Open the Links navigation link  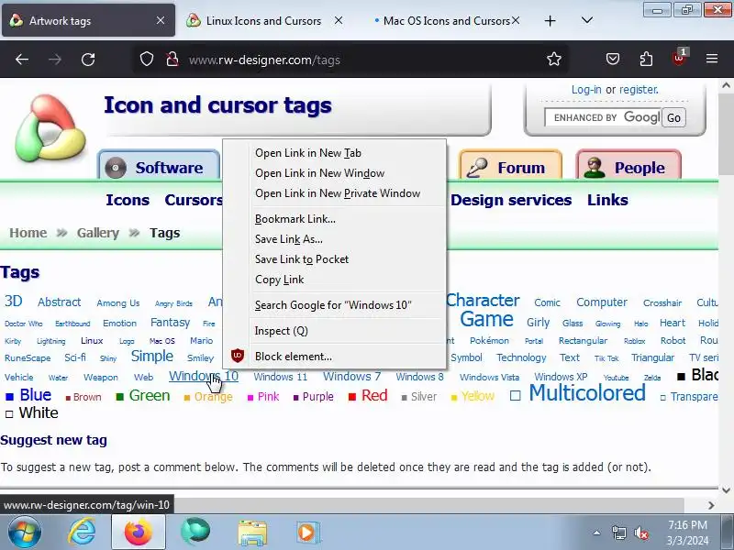tap(607, 200)
